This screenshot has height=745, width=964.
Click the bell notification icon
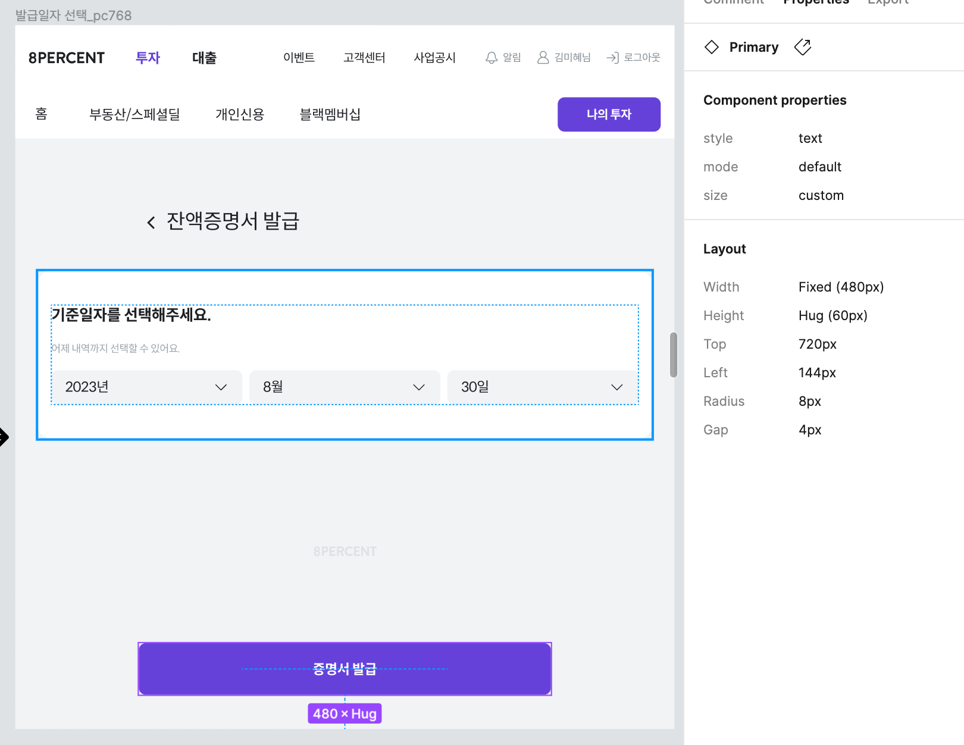tap(492, 58)
